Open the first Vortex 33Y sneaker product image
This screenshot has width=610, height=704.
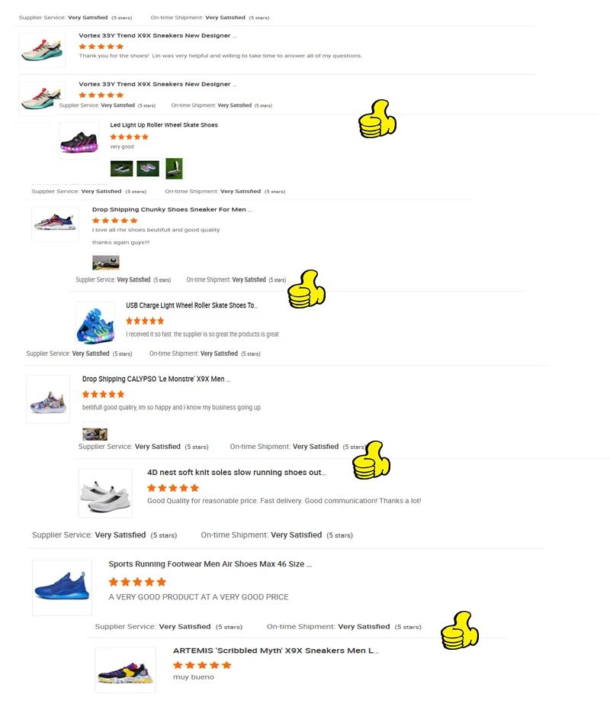[x=42, y=50]
